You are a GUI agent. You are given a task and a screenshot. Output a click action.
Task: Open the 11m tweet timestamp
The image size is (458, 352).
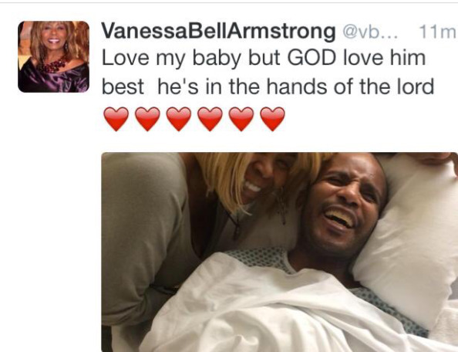[x=438, y=32]
